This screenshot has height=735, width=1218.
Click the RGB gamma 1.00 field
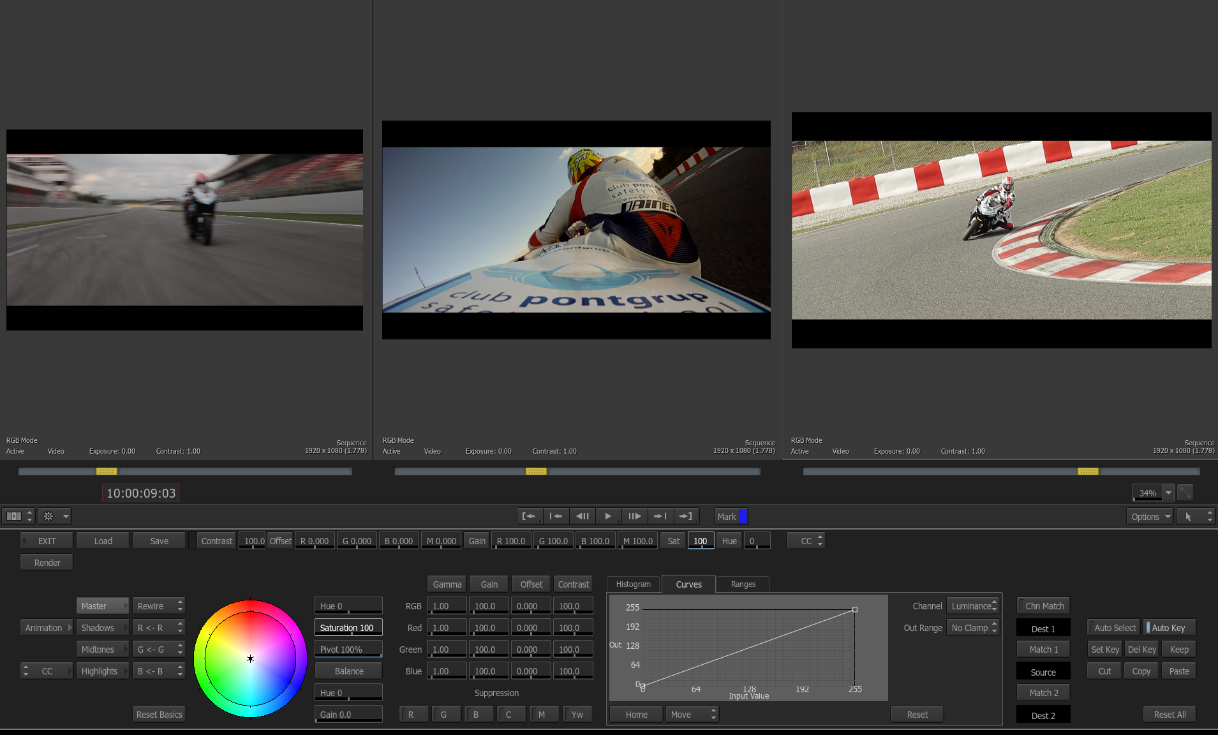447,606
